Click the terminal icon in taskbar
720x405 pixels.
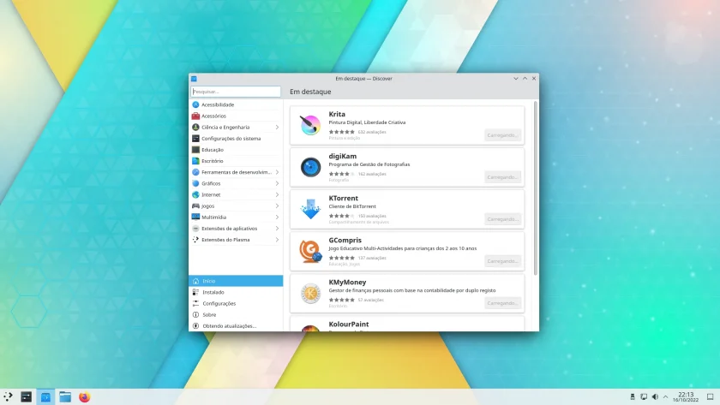(x=27, y=396)
